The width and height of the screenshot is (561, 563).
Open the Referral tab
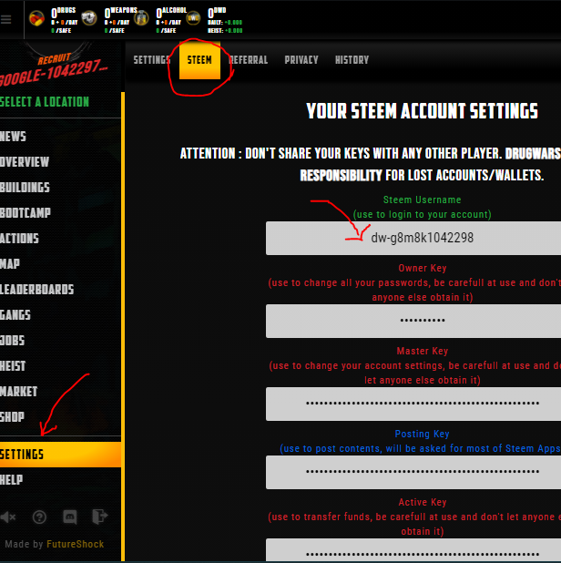(249, 60)
